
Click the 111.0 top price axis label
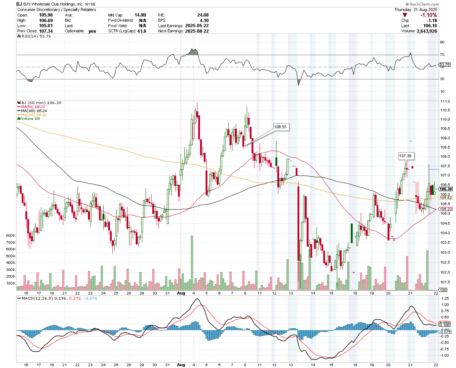(x=445, y=101)
